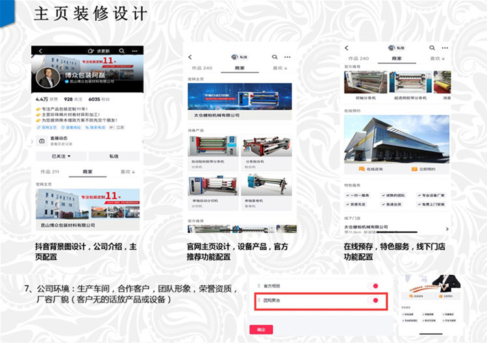This screenshot has height=343, width=487.
Task: Tap the 在线咨询 consult button
Action: click(371, 169)
